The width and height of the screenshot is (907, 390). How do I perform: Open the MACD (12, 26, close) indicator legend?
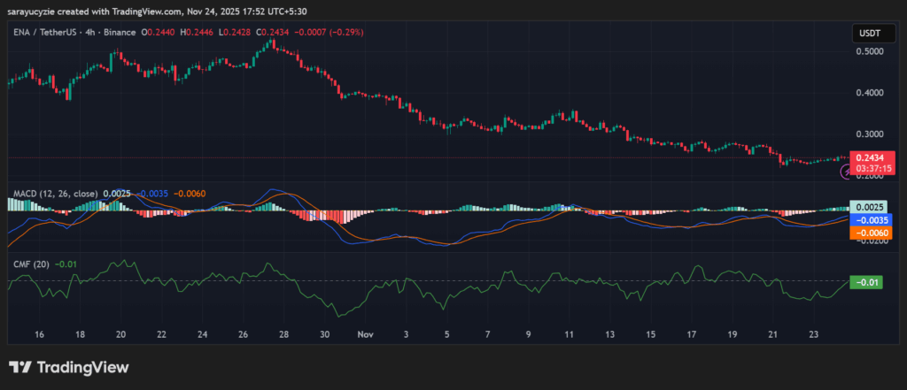click(55, 195)
